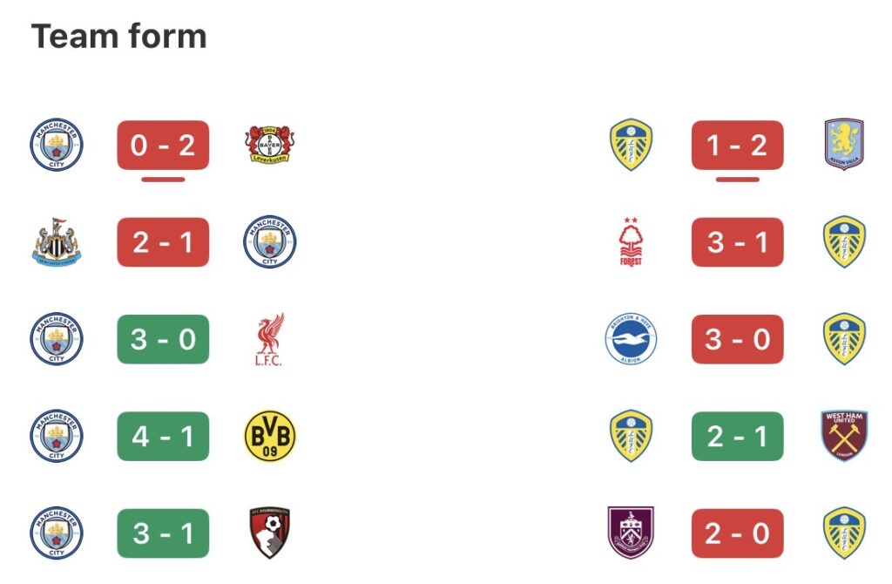Select the green 3 - 0 Liverpool result
This screenshot has width=892, height=584.
tap(163, 339)
